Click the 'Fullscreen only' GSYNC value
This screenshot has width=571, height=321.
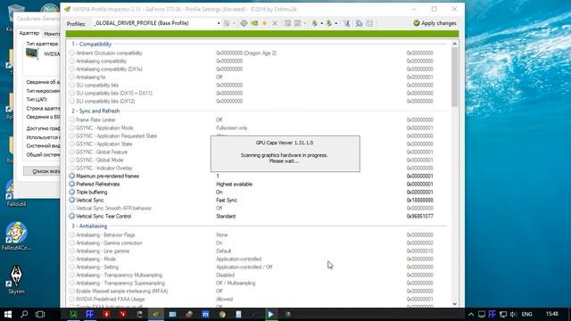point(232,128)
